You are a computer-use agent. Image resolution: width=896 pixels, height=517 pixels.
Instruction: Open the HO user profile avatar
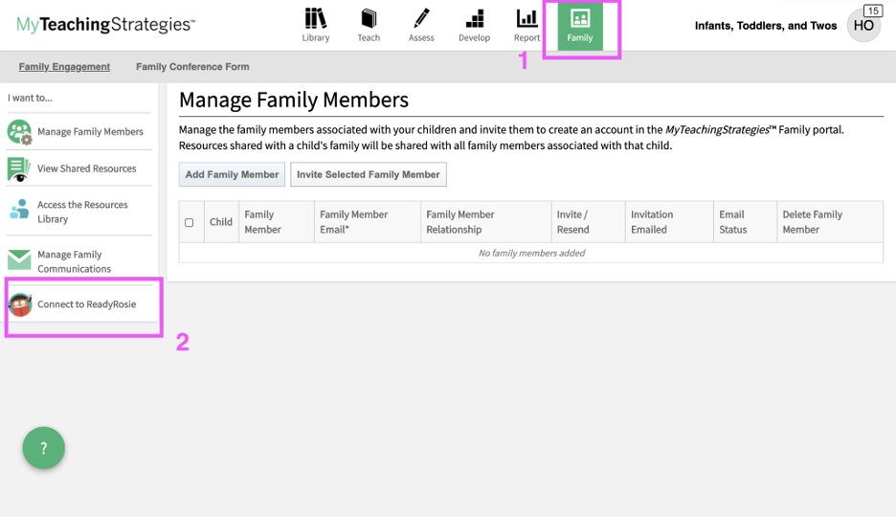(863, 26)
